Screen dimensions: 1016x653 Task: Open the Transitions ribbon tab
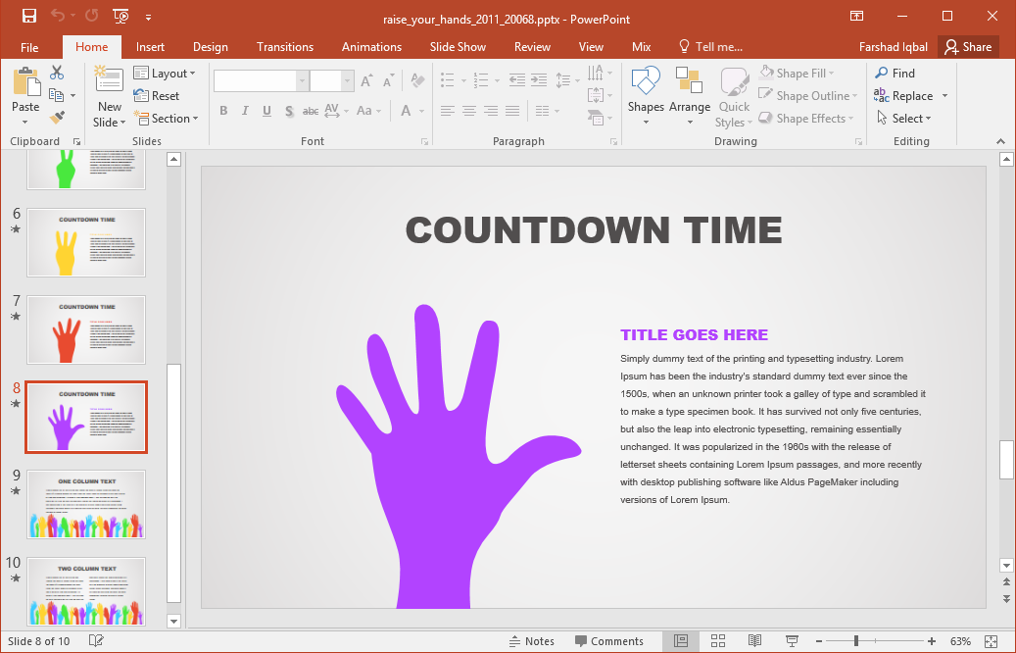click(x=285, y=47)
